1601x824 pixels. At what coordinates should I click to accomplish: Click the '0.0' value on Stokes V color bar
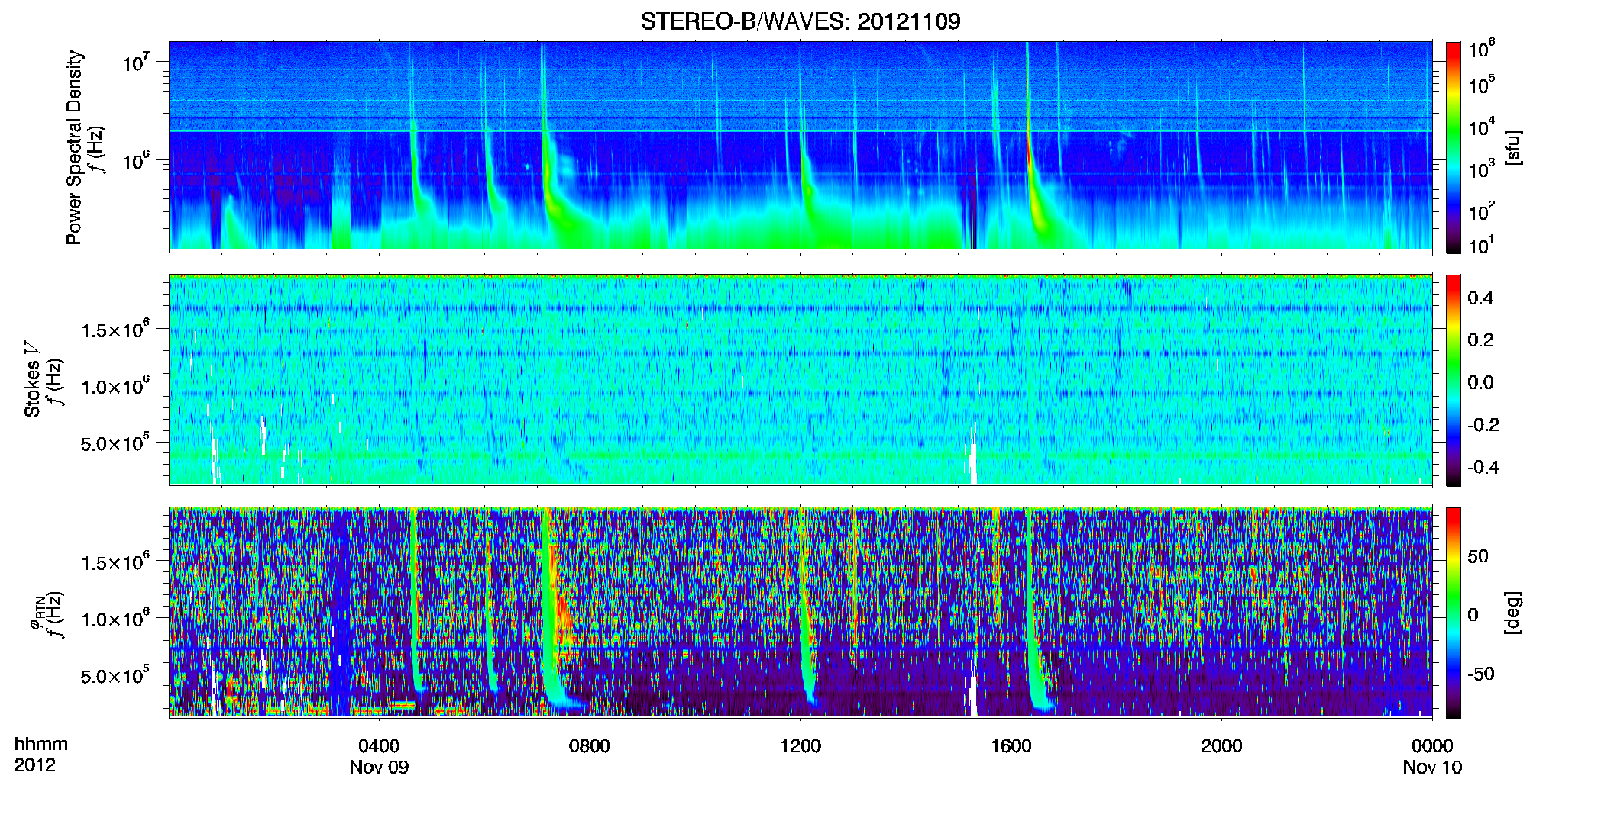[x=1480, y=382]
